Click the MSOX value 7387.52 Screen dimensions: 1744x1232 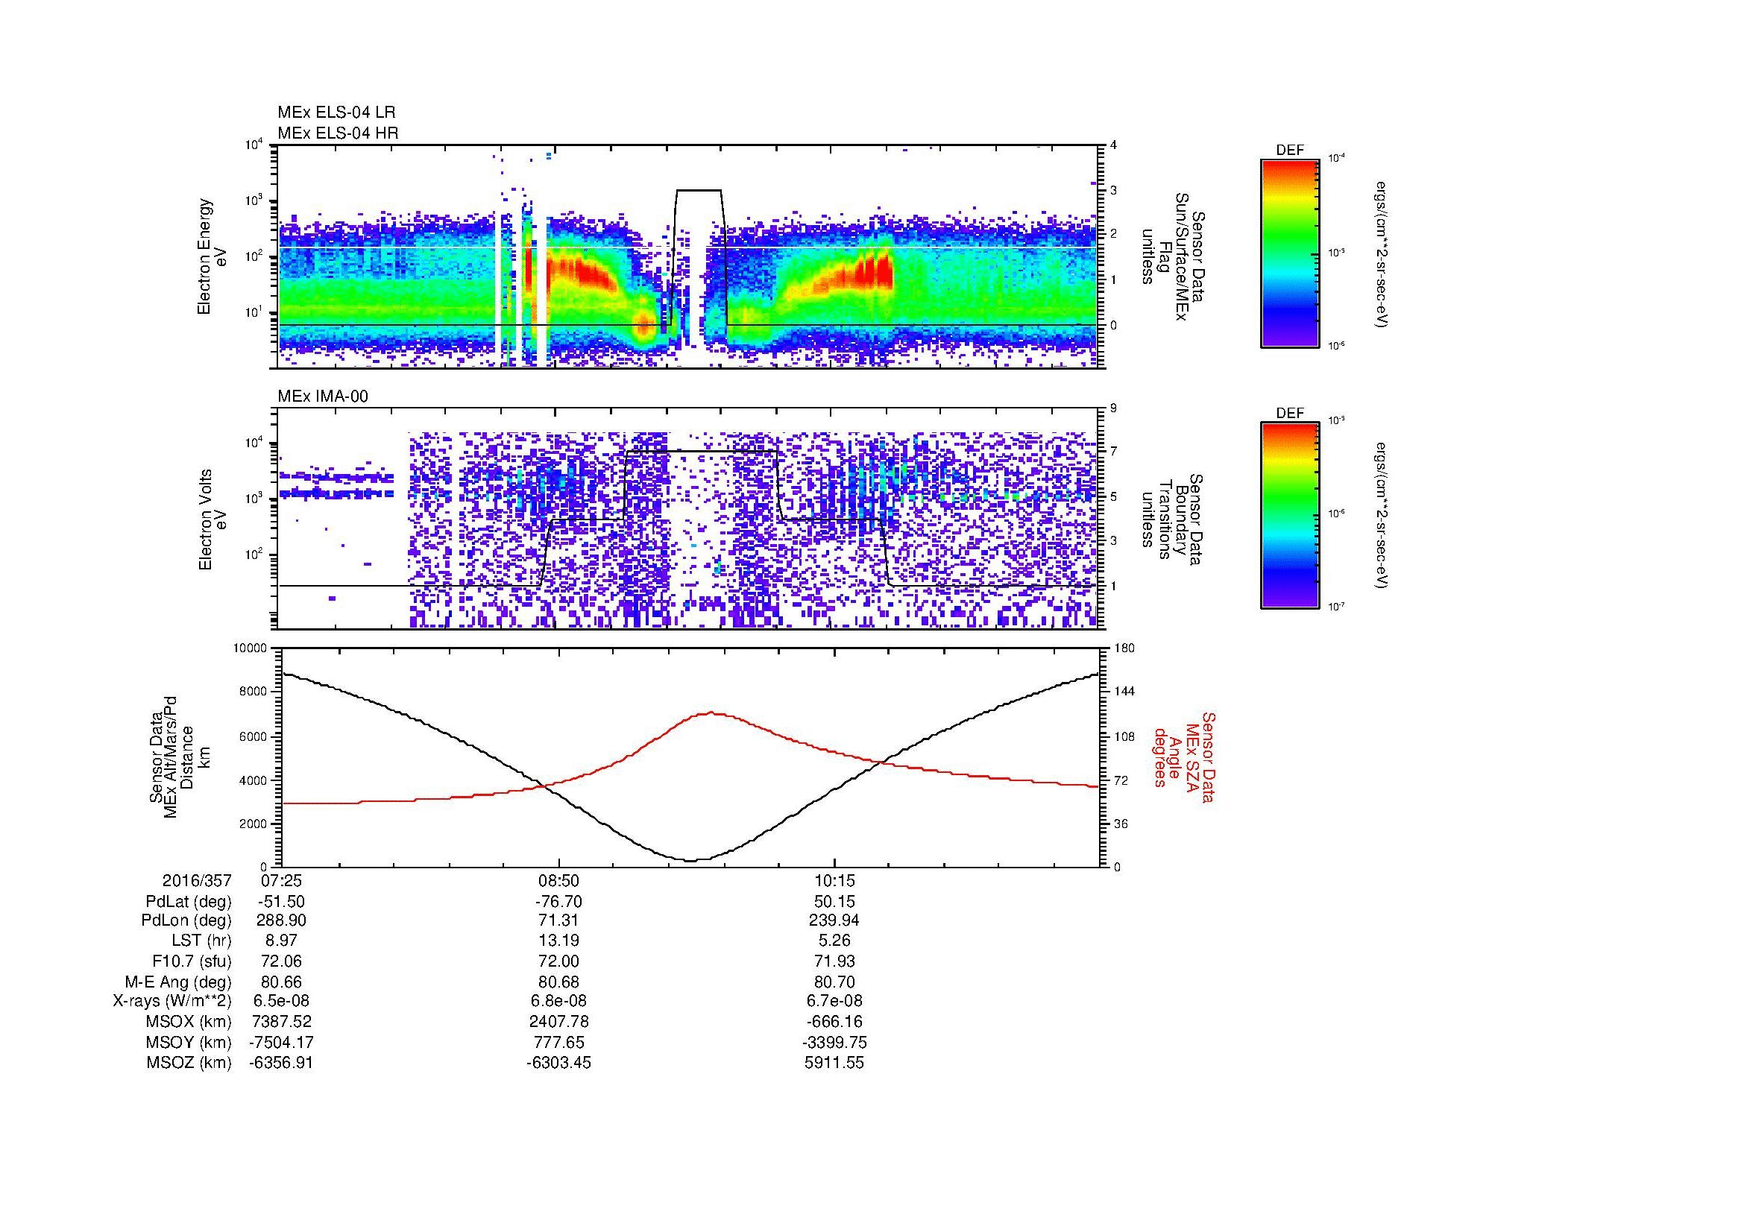pyautogui.click(x=281, y=1022)
